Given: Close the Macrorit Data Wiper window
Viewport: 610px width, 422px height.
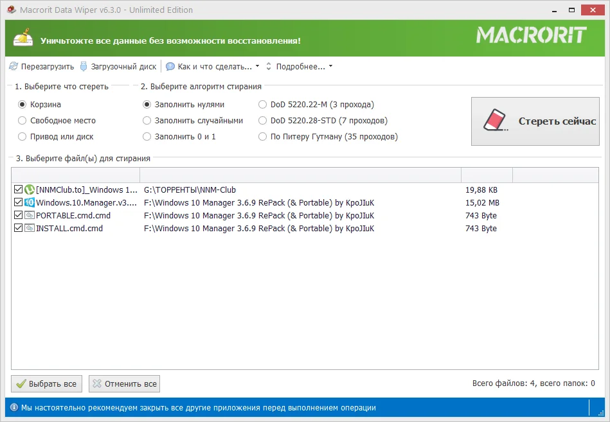Looking at the screenshot, I should 593,10.
